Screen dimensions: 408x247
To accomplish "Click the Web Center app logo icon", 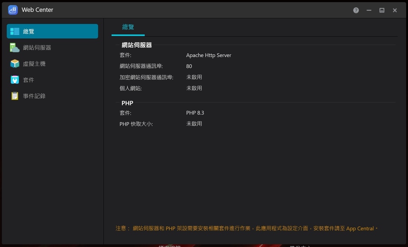I will point(13,10).
